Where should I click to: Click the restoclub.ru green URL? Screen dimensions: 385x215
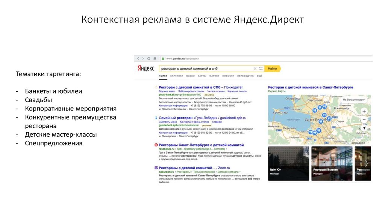167,149
